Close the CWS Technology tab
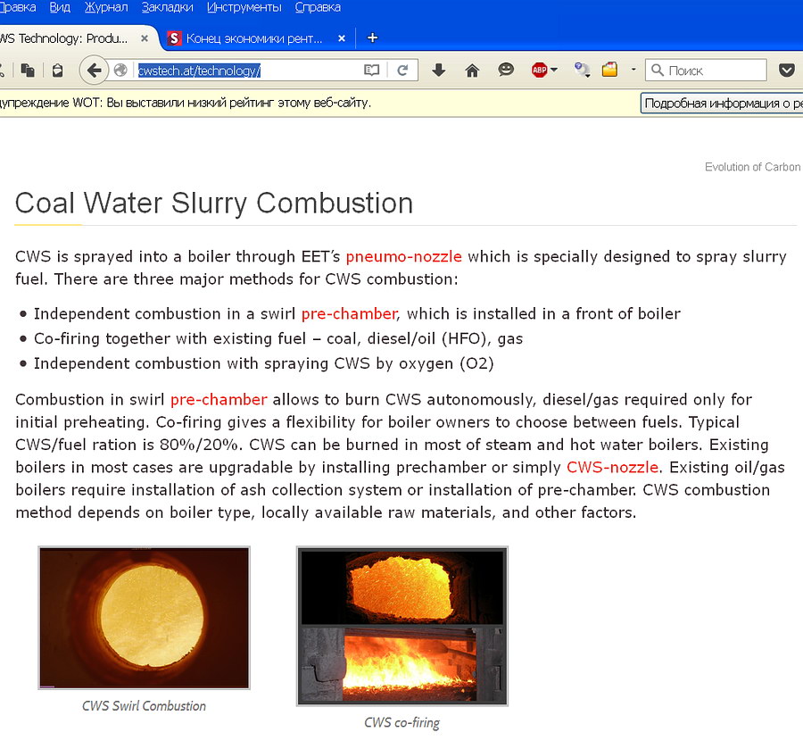The height and width of the screenshot is (749, 803). click(x=145, y=38)
